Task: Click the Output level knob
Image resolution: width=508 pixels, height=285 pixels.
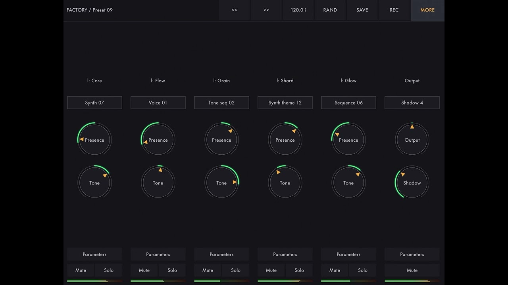Action: click(412, 140)
